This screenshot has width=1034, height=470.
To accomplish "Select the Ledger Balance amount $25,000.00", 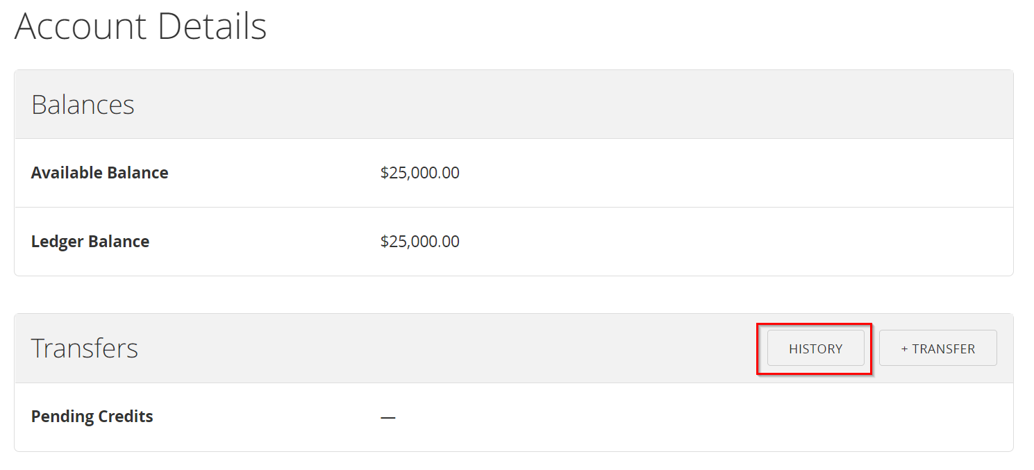I will click(419, 241).
